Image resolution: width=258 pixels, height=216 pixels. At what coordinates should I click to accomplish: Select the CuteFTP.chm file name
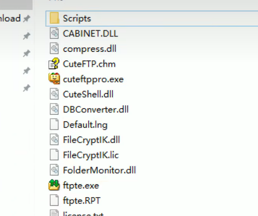coord(89,64)
